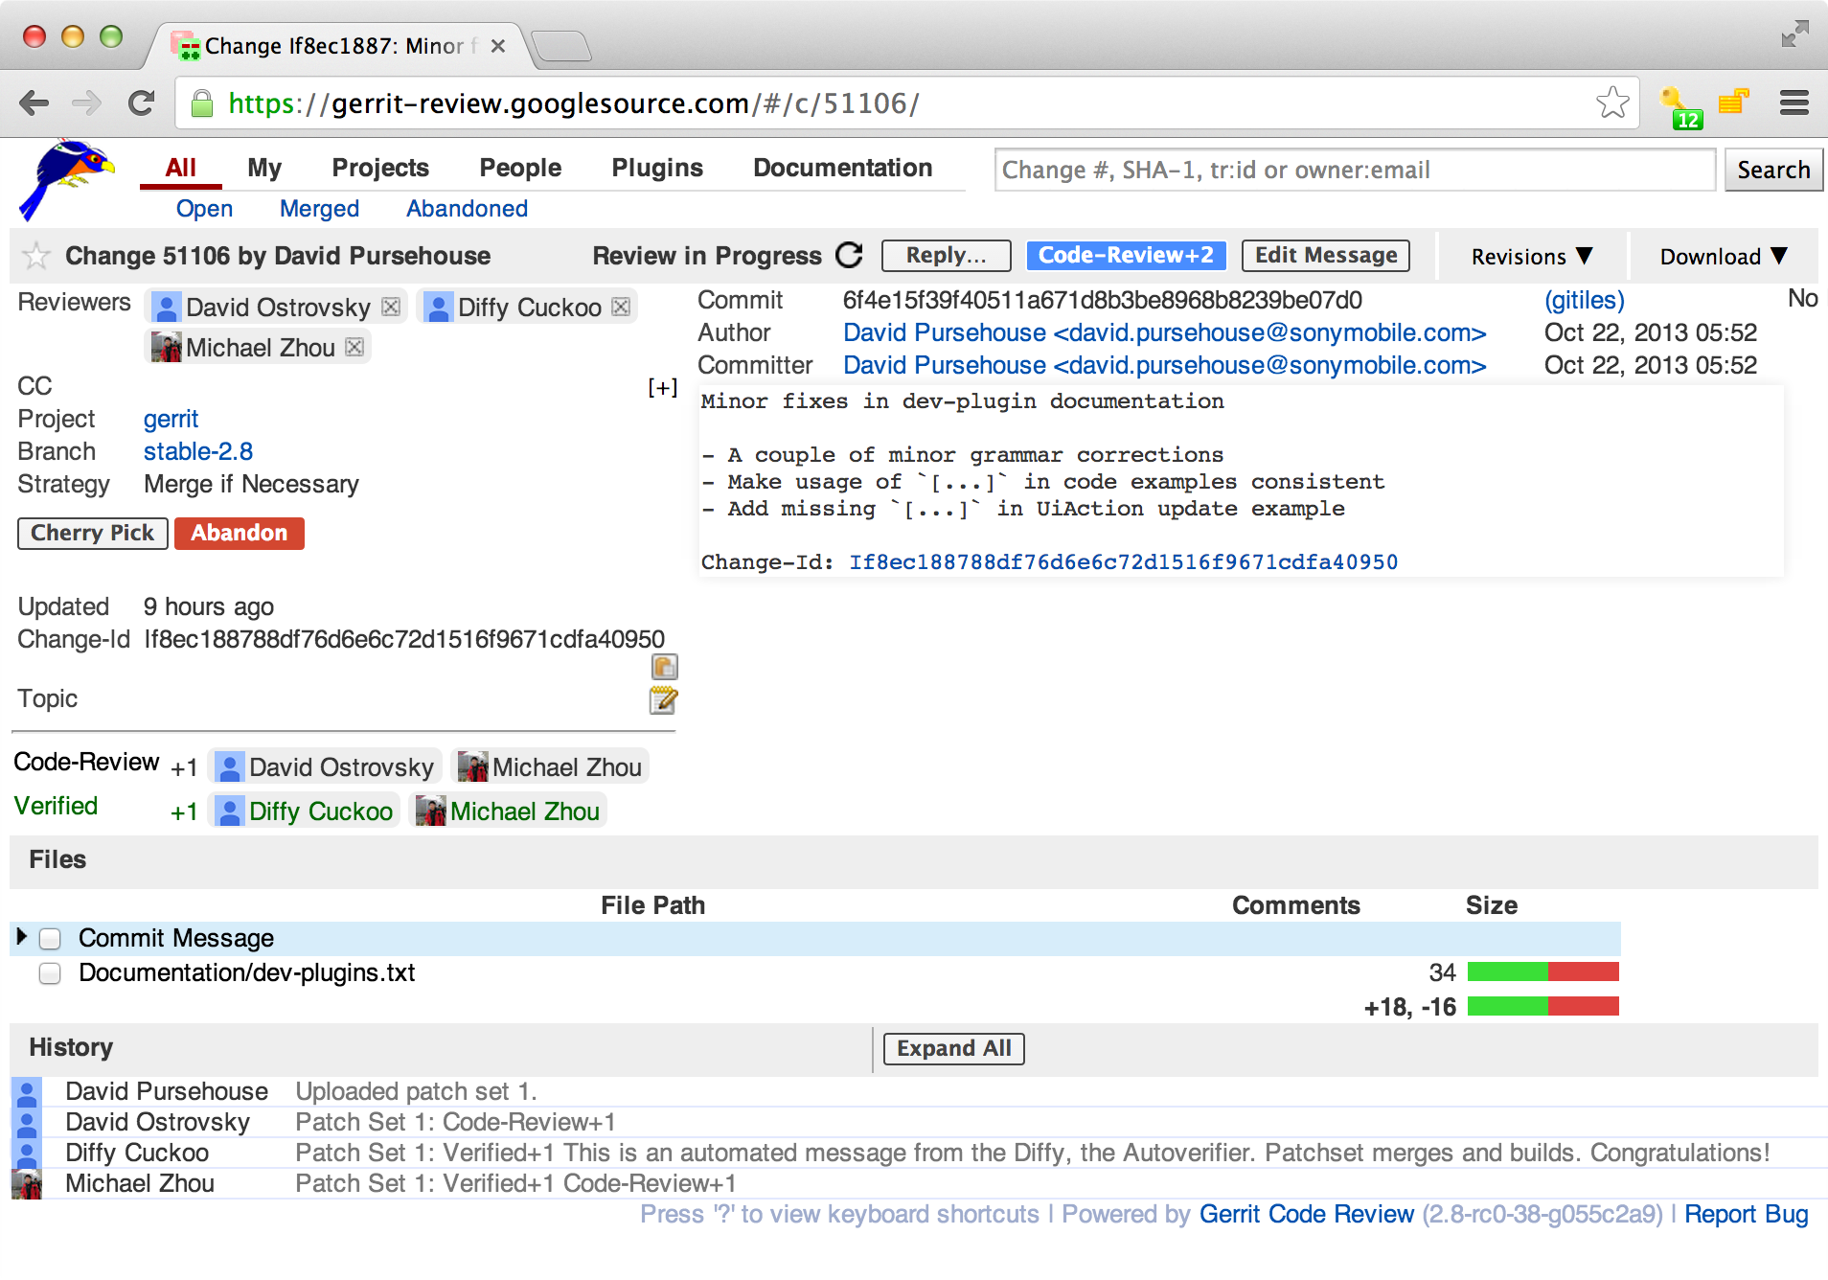Click the yellow lock extension icon

1733,101
